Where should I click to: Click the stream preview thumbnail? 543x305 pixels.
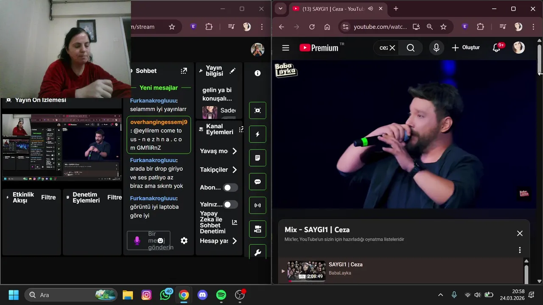tap(62, 147)
